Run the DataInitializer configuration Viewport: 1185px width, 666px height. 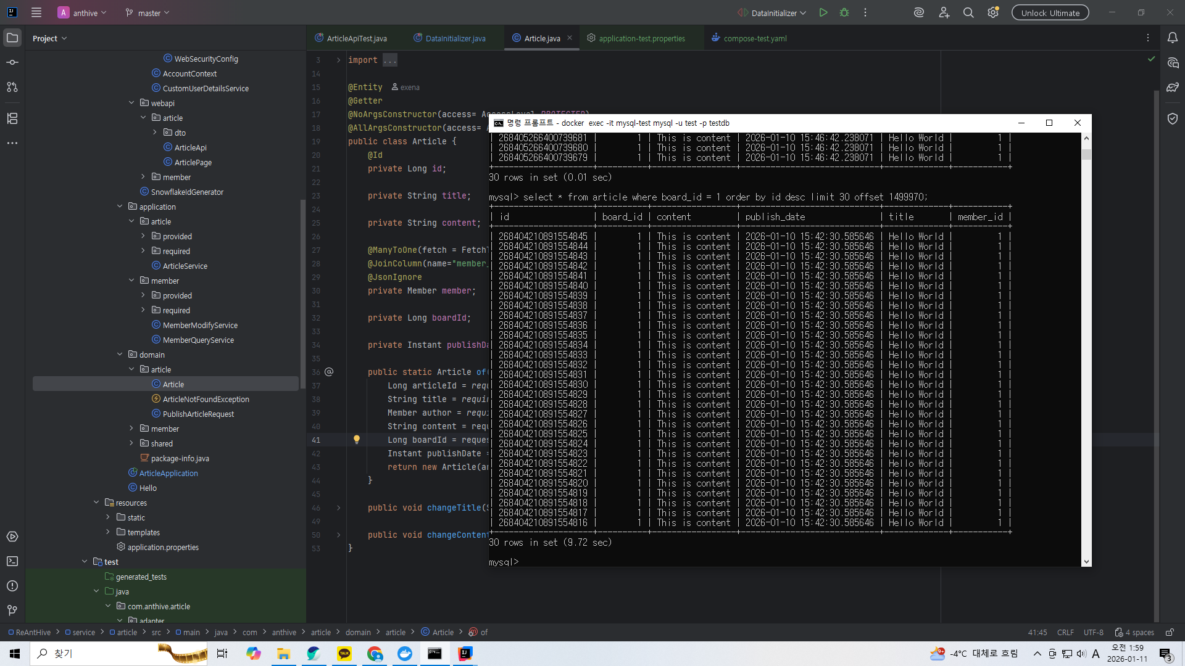823,12
